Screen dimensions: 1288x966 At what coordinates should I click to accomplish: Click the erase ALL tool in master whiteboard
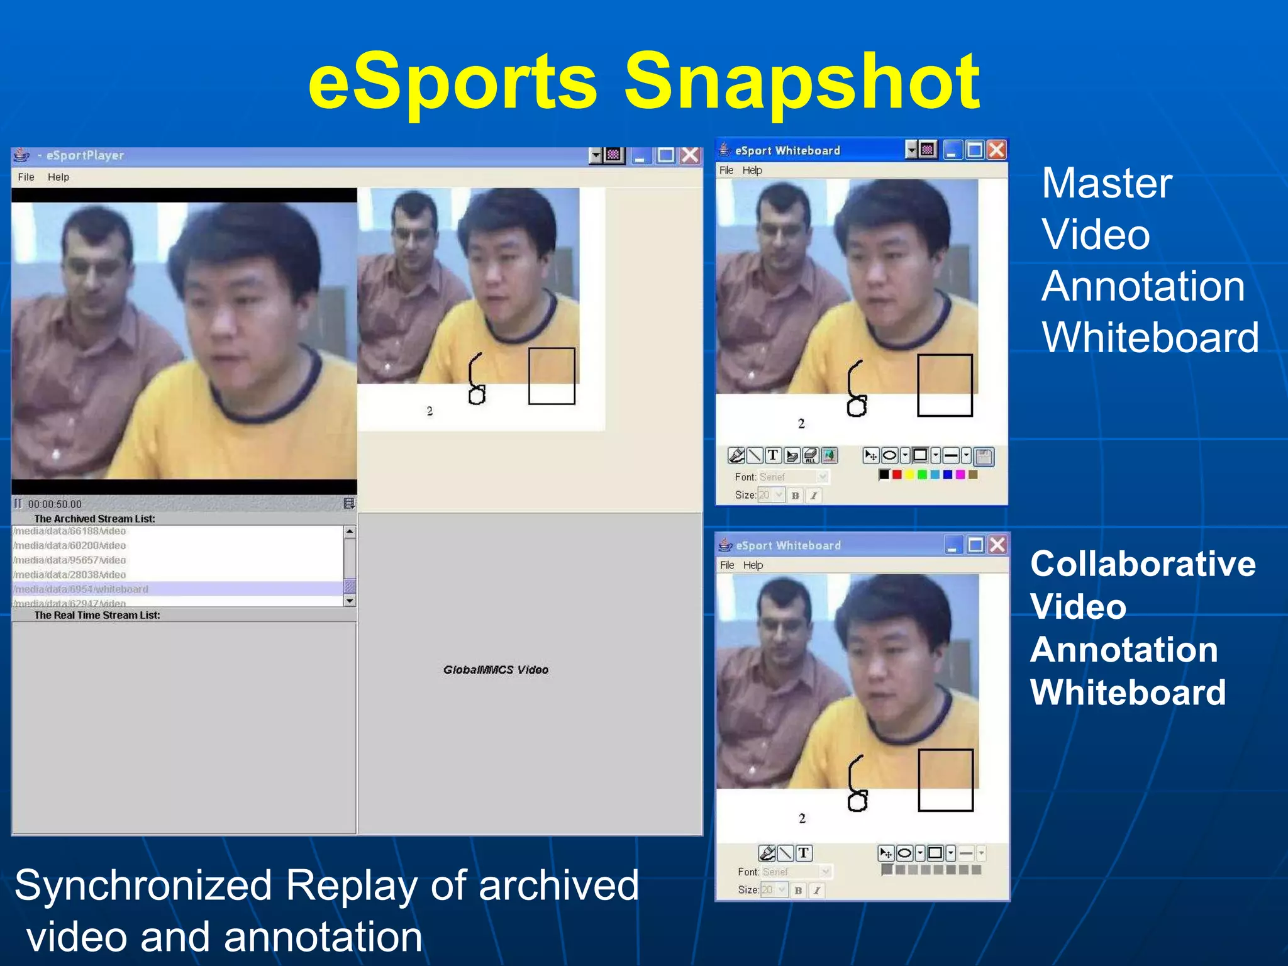(811, 455)
